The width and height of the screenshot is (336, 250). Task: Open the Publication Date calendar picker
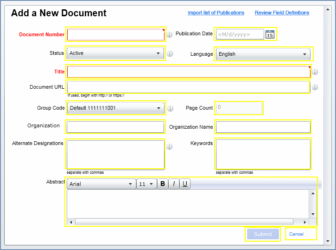coord(270,34)
